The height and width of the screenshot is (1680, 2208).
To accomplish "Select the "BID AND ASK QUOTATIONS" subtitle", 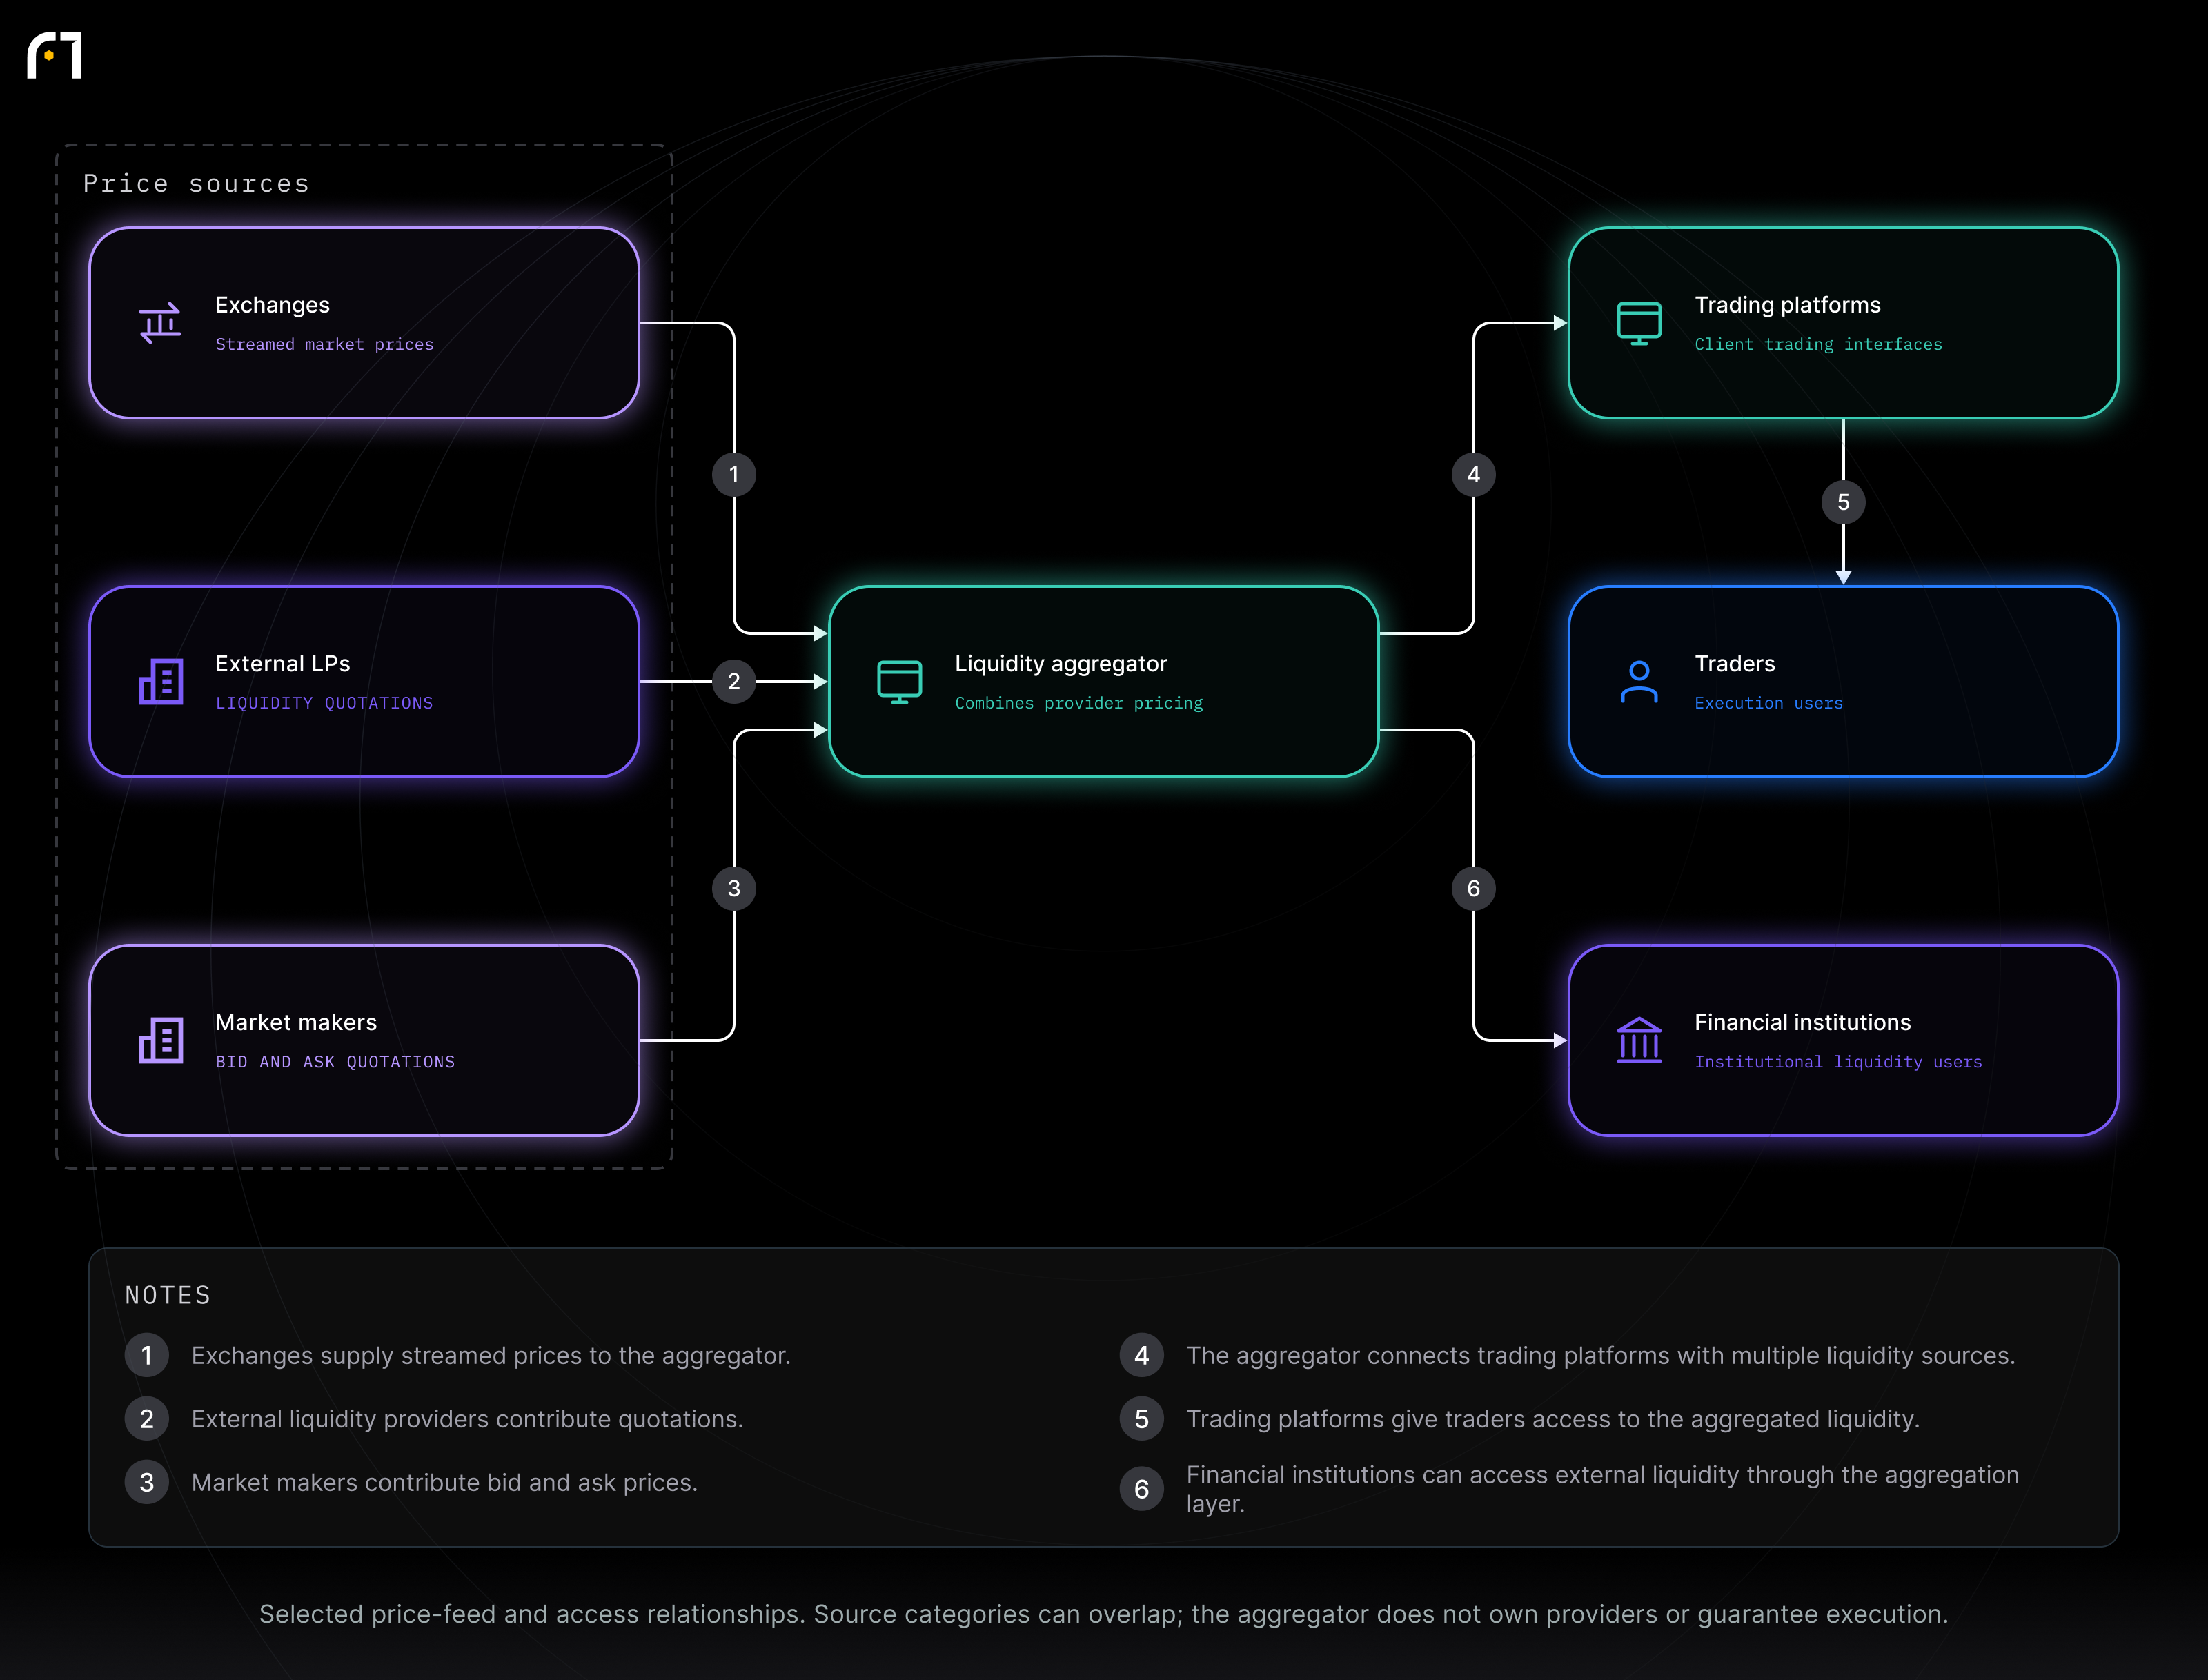I will coord(335,1062).
